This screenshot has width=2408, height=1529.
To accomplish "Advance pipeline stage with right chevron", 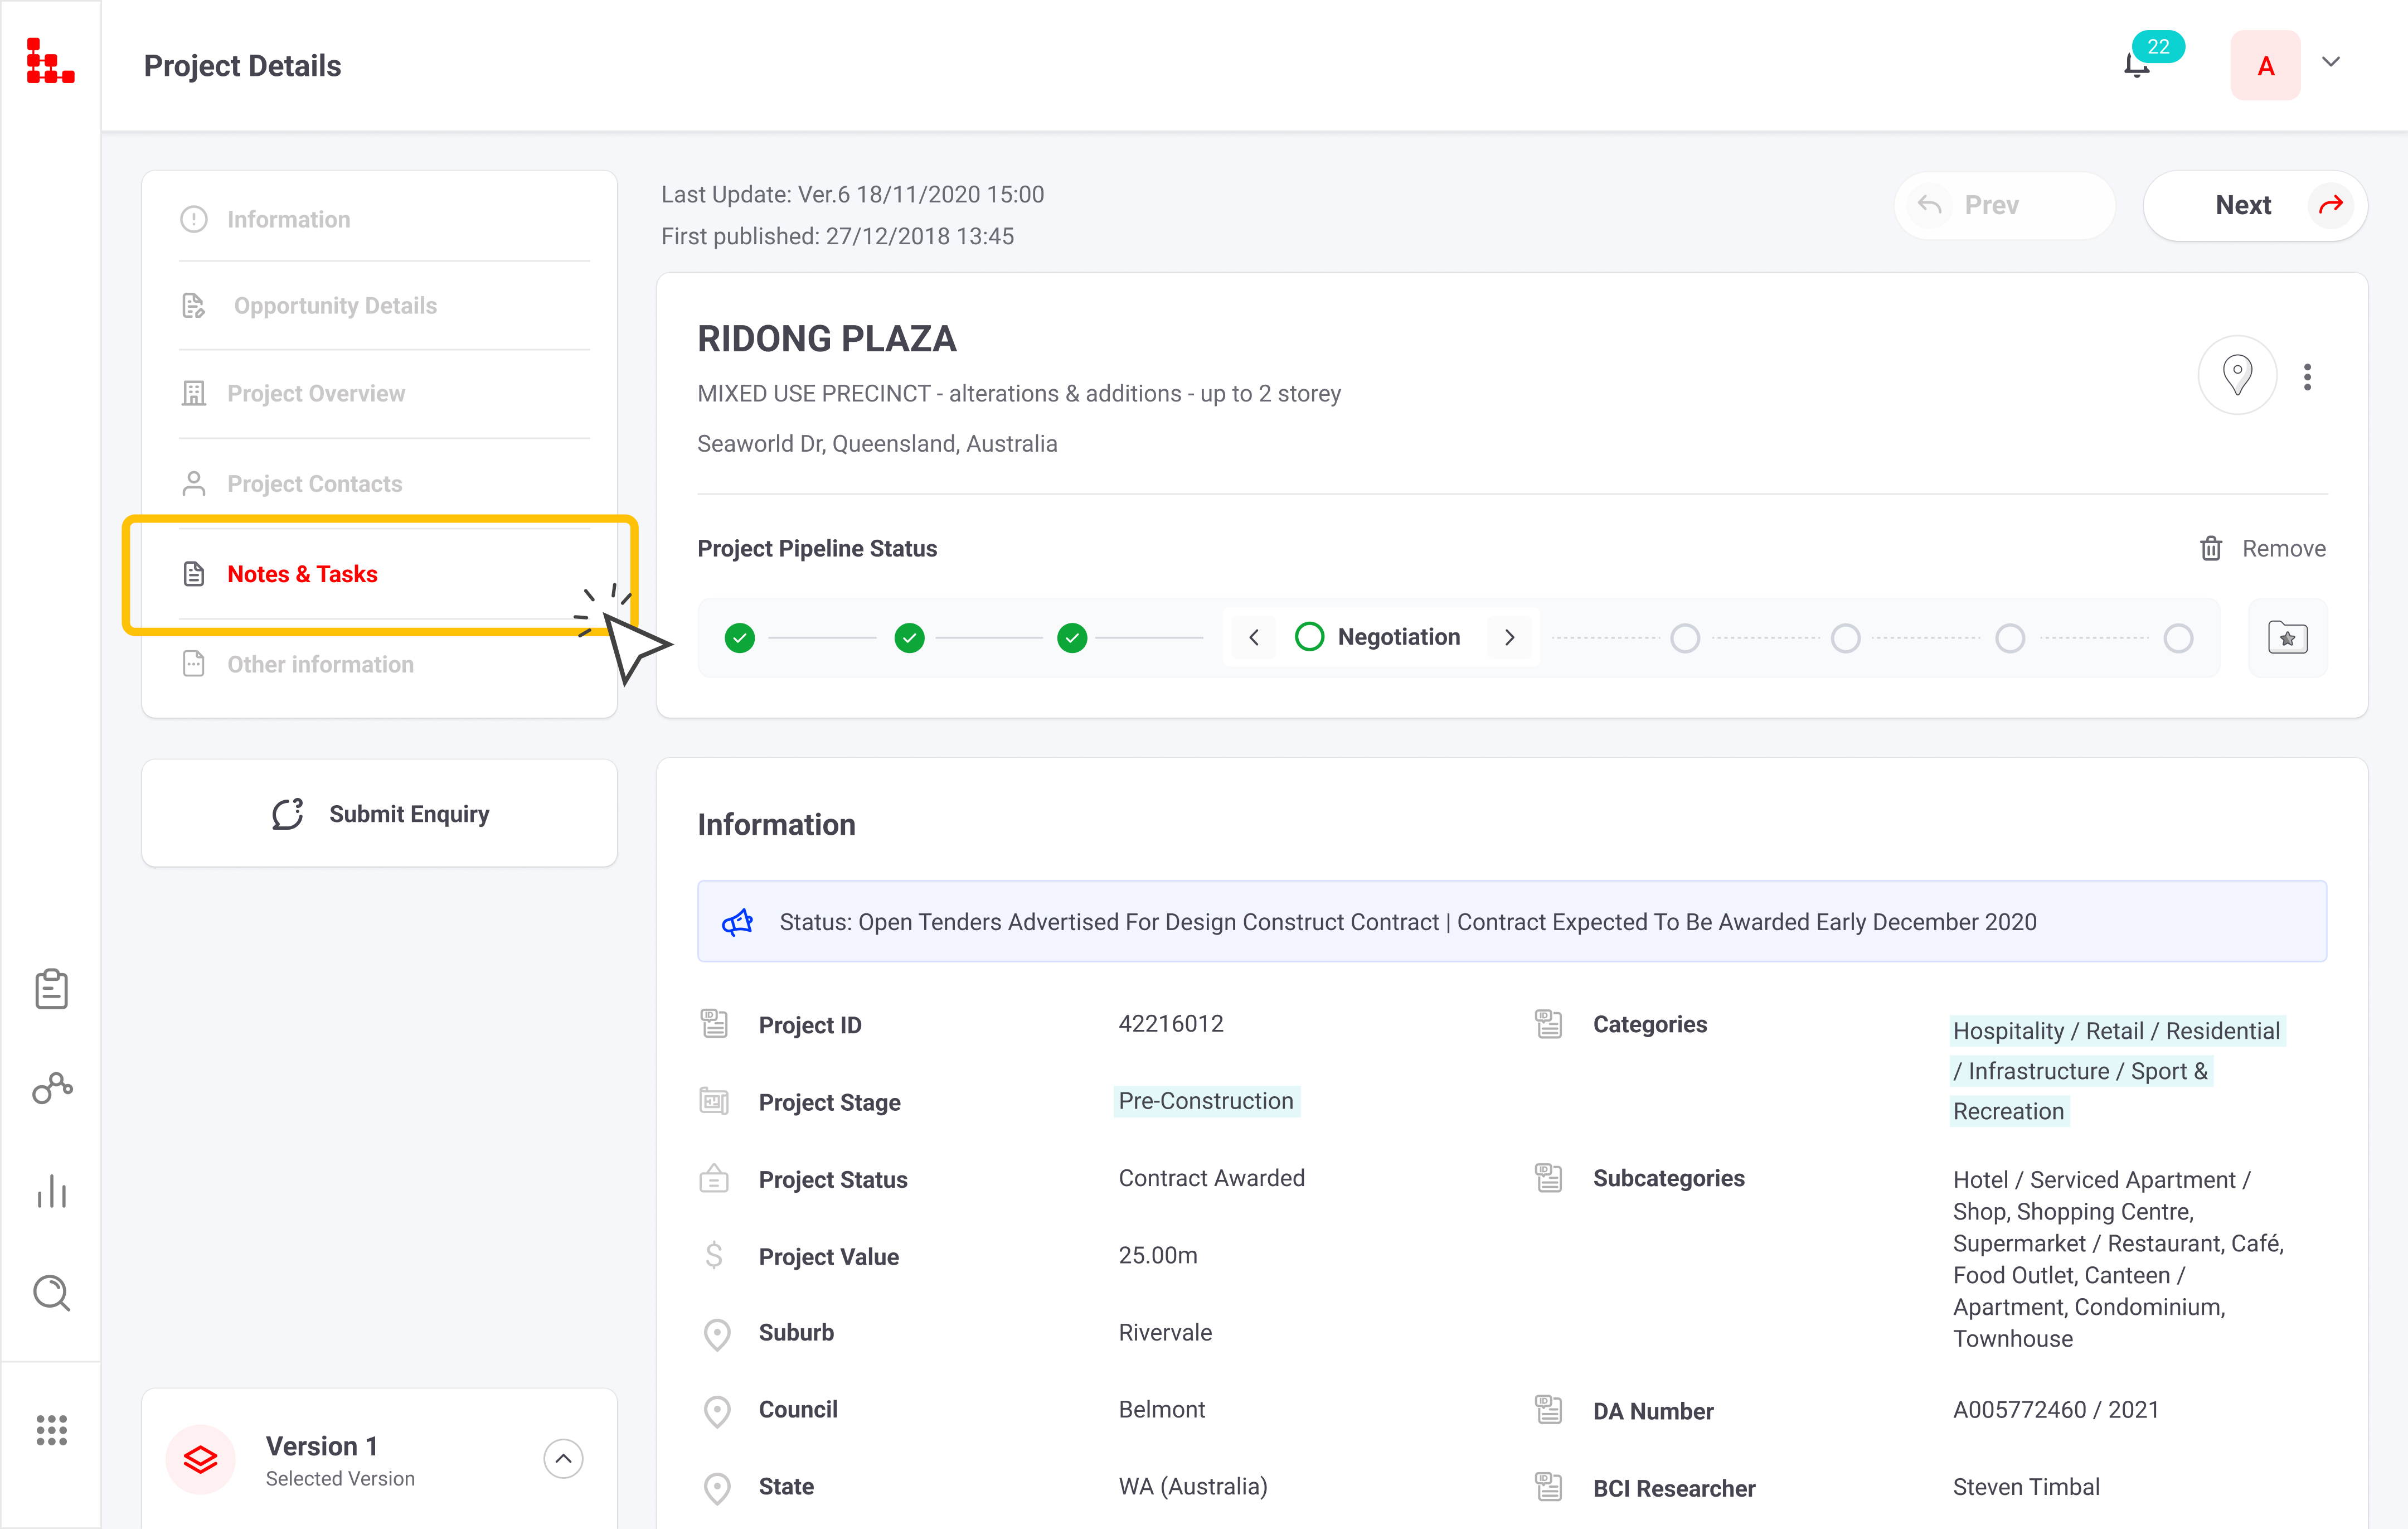I will [x=1510, y=637].
